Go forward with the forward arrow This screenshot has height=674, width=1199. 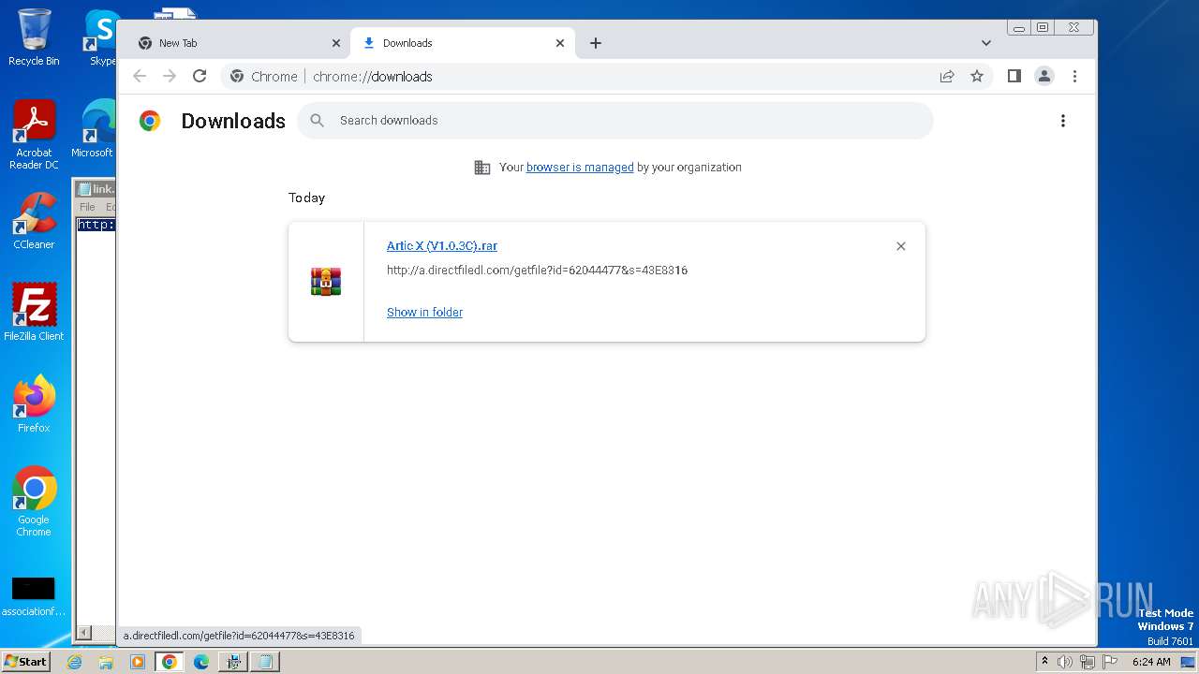tap(170, 76)
